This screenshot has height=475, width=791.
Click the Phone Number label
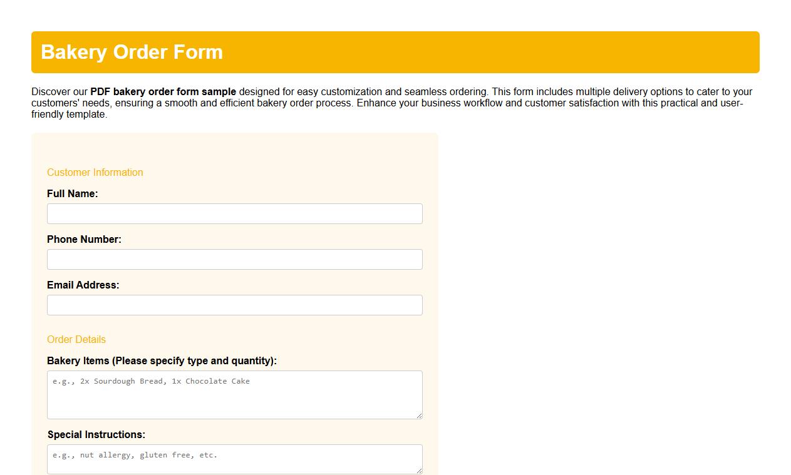(x=84, y=239)
